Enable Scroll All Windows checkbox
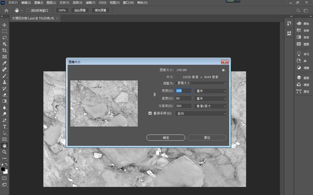Image resolution: width=313 pixels, height=195 pixels. point(28,10)
